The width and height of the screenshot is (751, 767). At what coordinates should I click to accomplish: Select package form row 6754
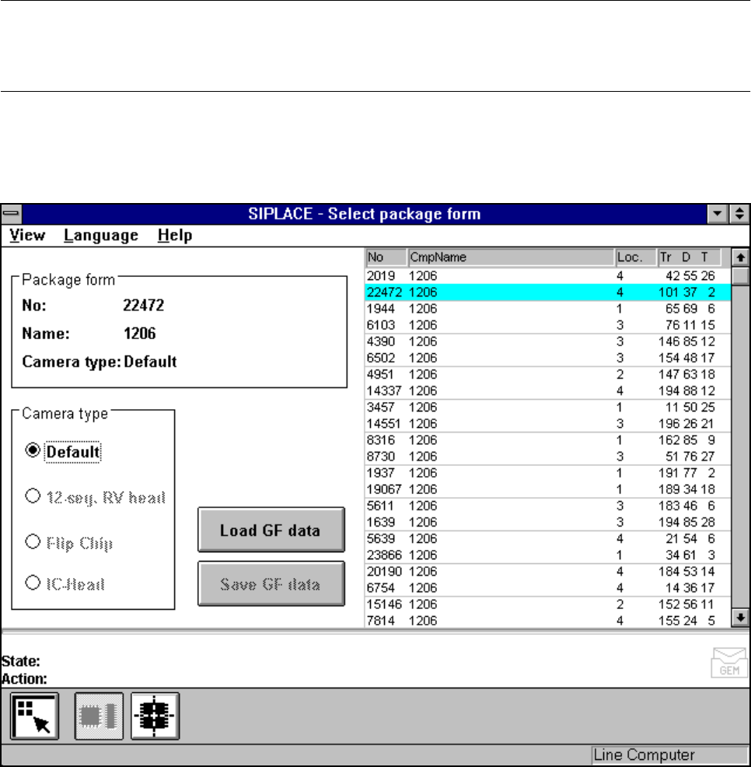point(547,588)
